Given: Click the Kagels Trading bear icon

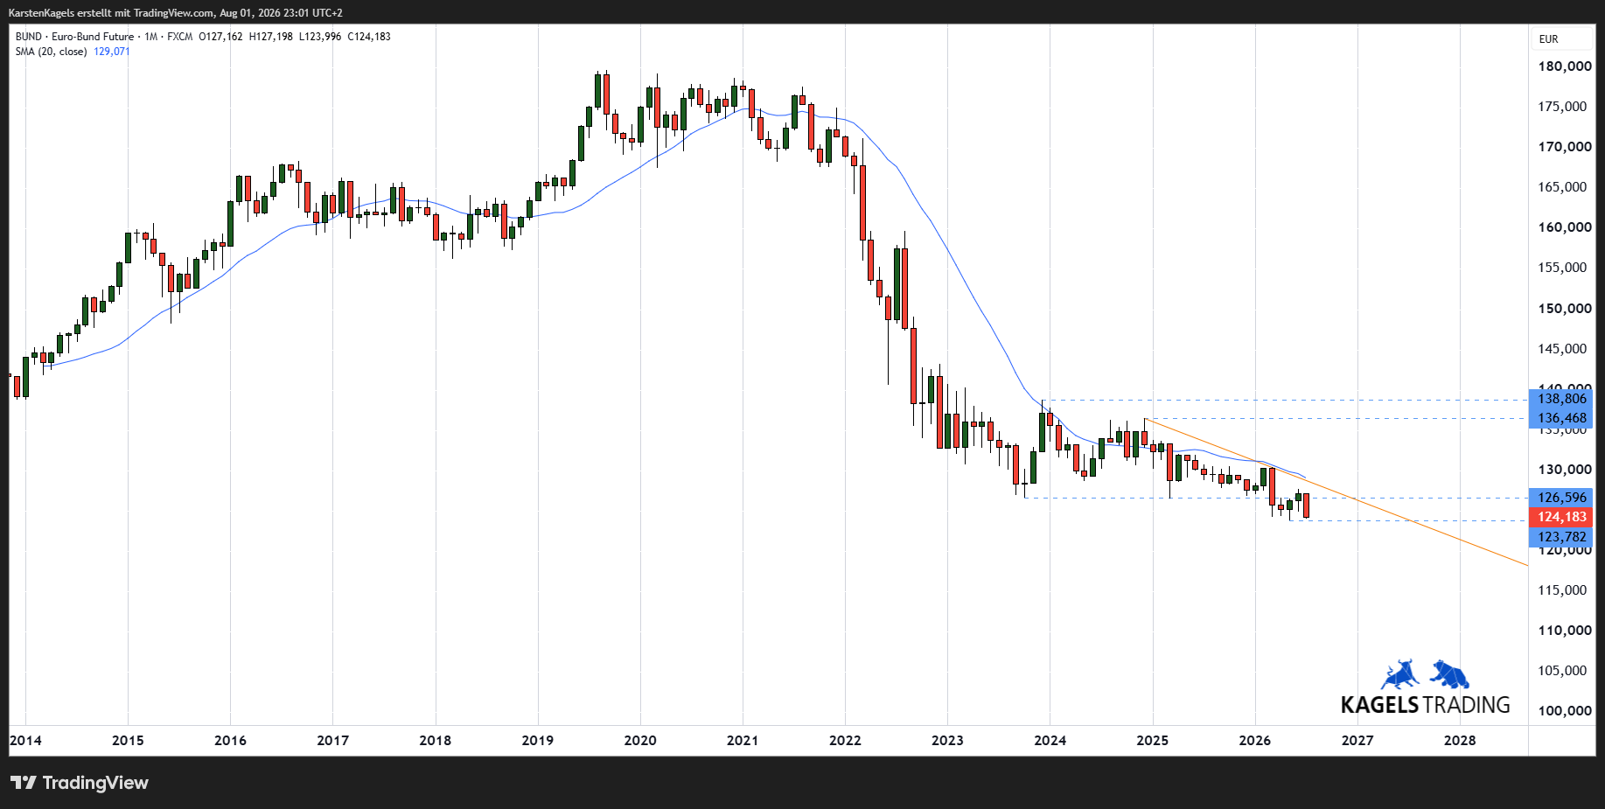Looking at the screenshot, I should [x=1449, y=674].
